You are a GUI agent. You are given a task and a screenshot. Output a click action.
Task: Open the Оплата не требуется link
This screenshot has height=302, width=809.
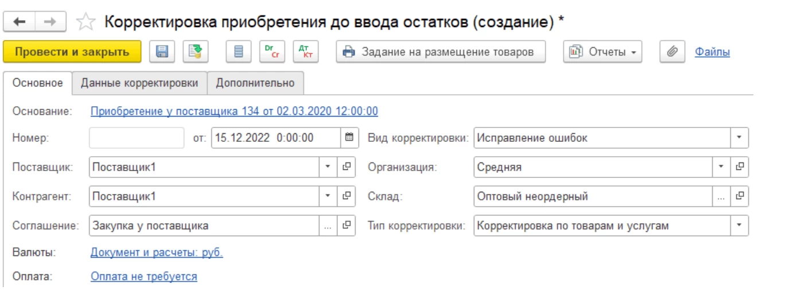tap(144, 277)
